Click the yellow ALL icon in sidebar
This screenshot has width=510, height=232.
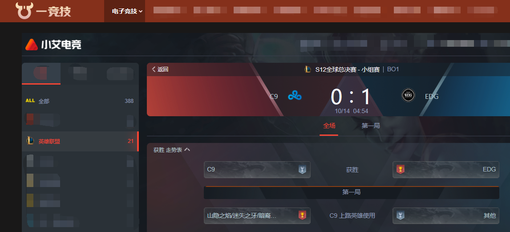(30, 101)
